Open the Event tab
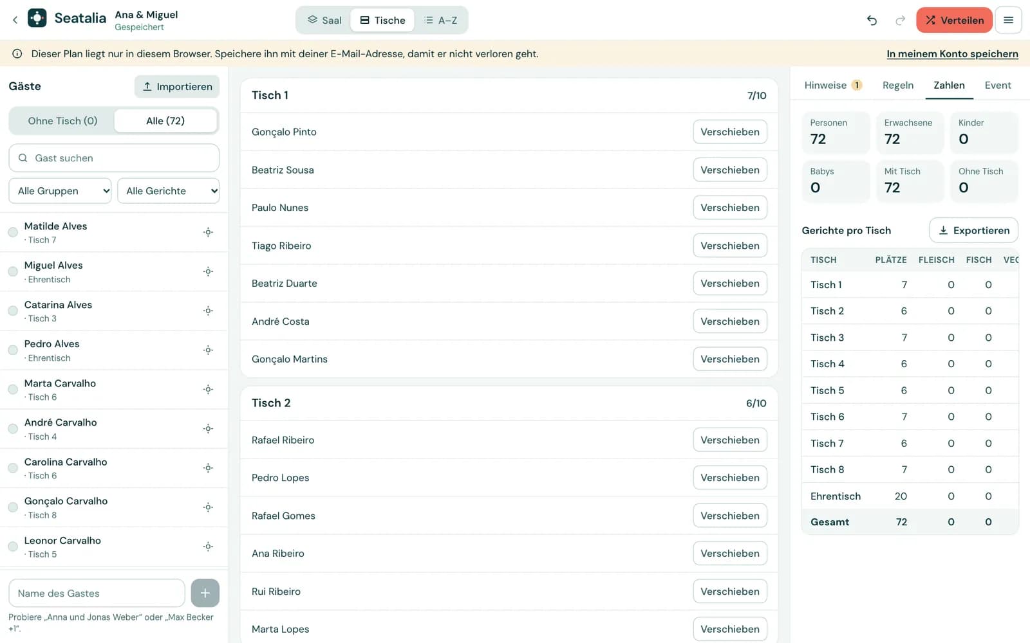Image resolution: width=1030 pixels, height=643 pixels. click(998, 85)
